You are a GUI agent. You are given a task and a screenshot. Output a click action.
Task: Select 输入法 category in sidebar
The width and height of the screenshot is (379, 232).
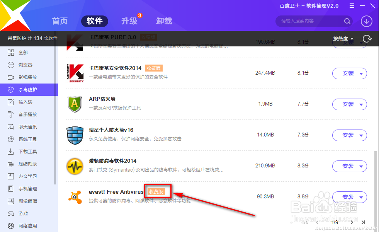[x=29, y=102]
